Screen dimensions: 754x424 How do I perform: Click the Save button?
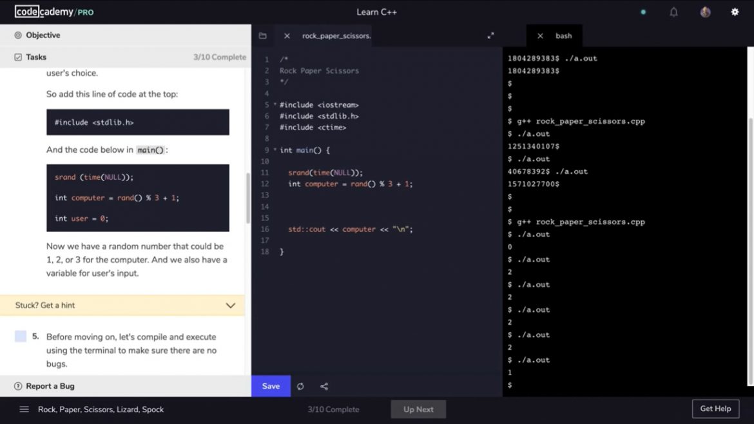tap(270, 386)
